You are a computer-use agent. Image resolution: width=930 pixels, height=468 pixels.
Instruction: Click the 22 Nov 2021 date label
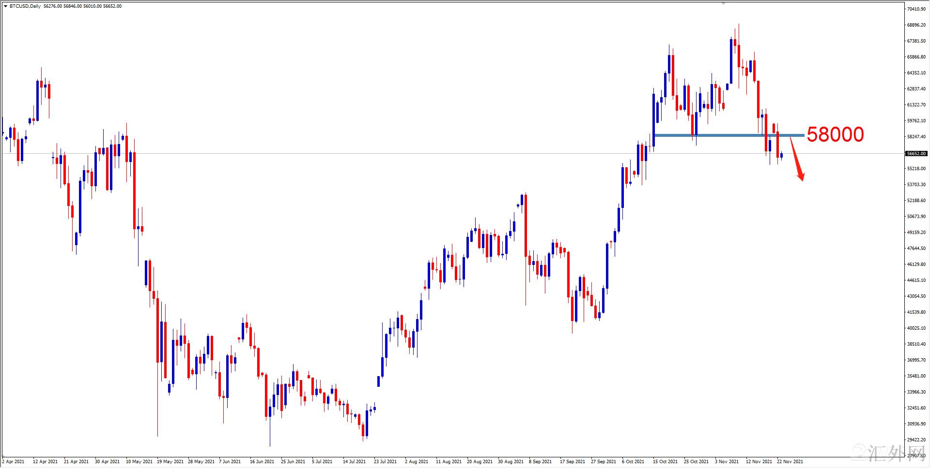tap(790, 461)
